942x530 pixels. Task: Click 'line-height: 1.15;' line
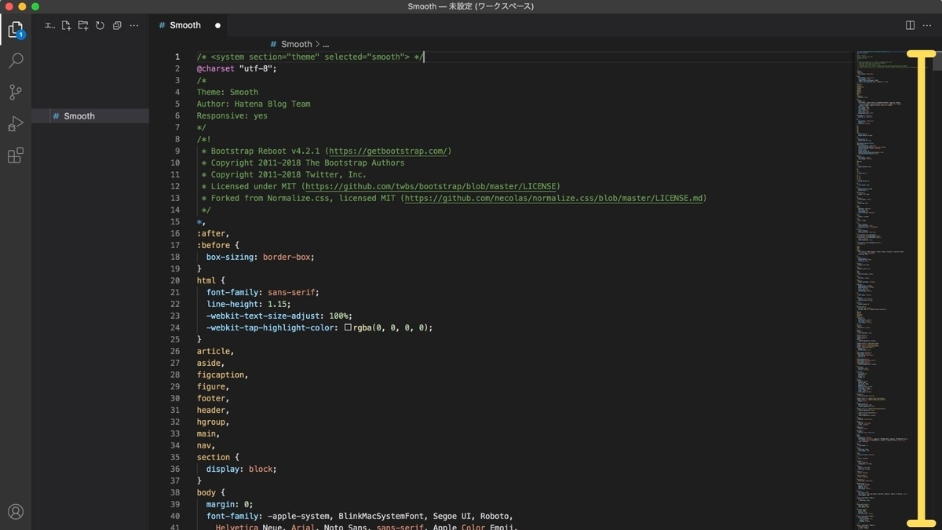(248, 304)
